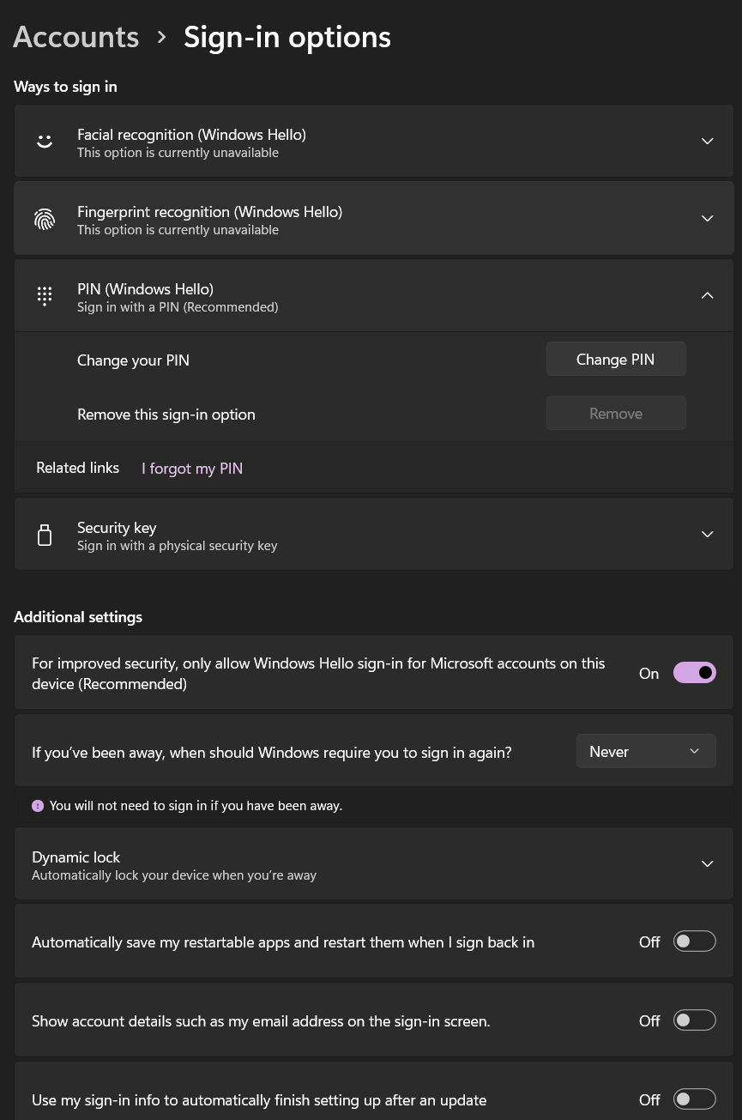Click the Remove sign-in option button
The width and height of the screenshot is (742, 1120).
click(x=615, y=413)
